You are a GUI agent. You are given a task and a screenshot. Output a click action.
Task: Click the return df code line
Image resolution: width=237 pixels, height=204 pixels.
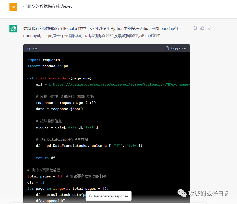click(45, 158)
